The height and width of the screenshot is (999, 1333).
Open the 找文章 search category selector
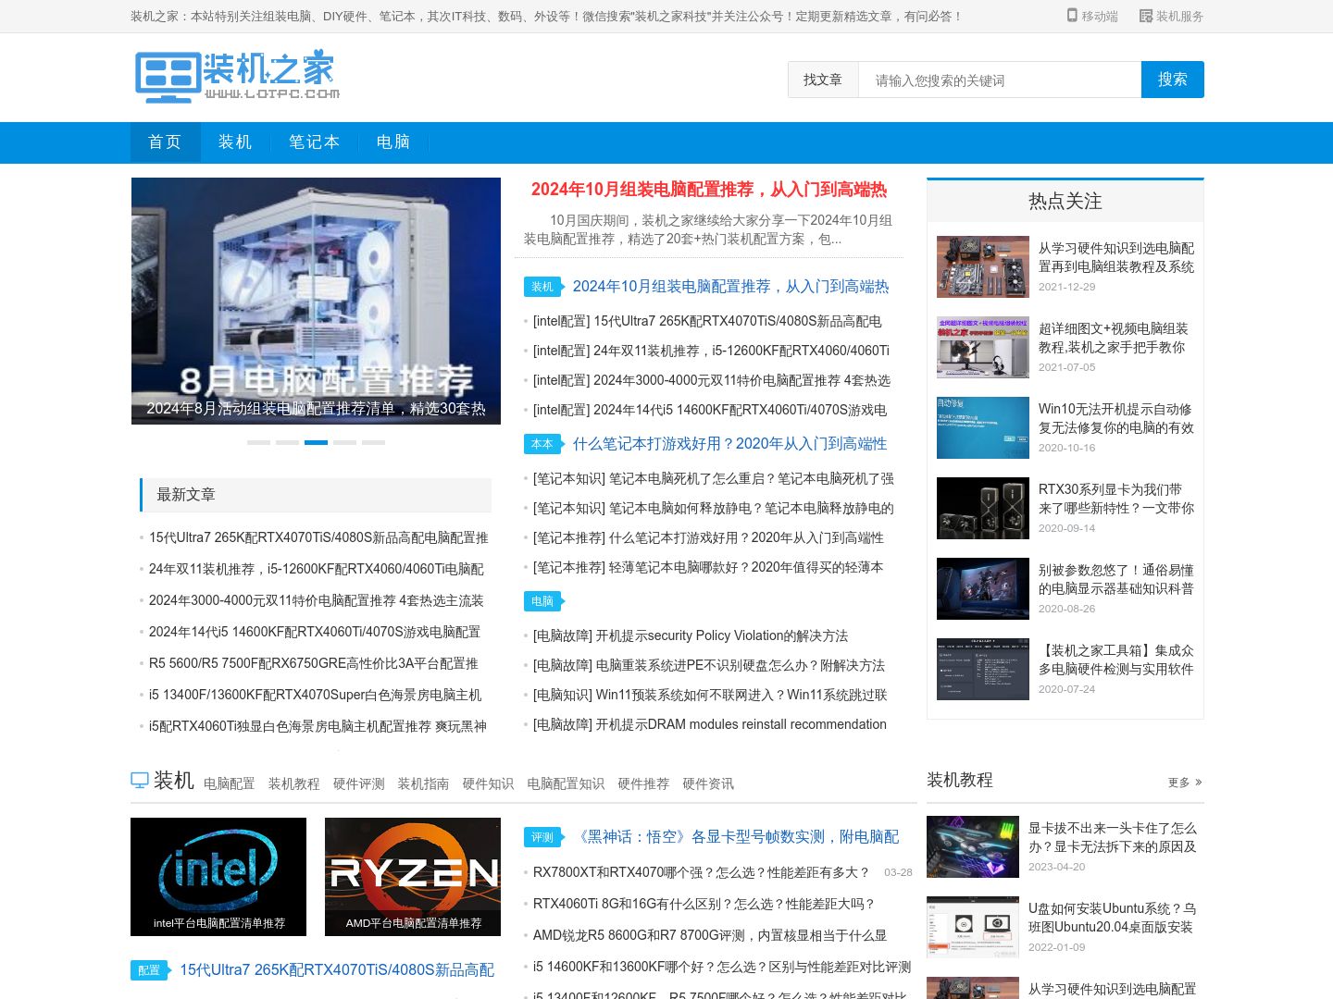(x=823, y=80)
